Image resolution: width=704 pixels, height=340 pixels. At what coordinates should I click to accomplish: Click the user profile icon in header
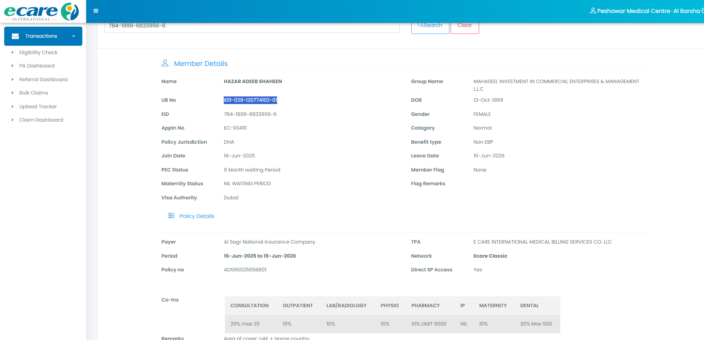(592, 11)
